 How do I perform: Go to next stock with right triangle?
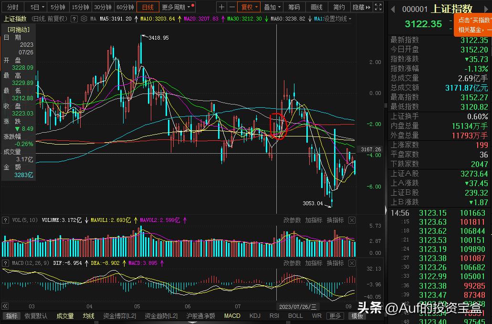click(x=486, y=10)
